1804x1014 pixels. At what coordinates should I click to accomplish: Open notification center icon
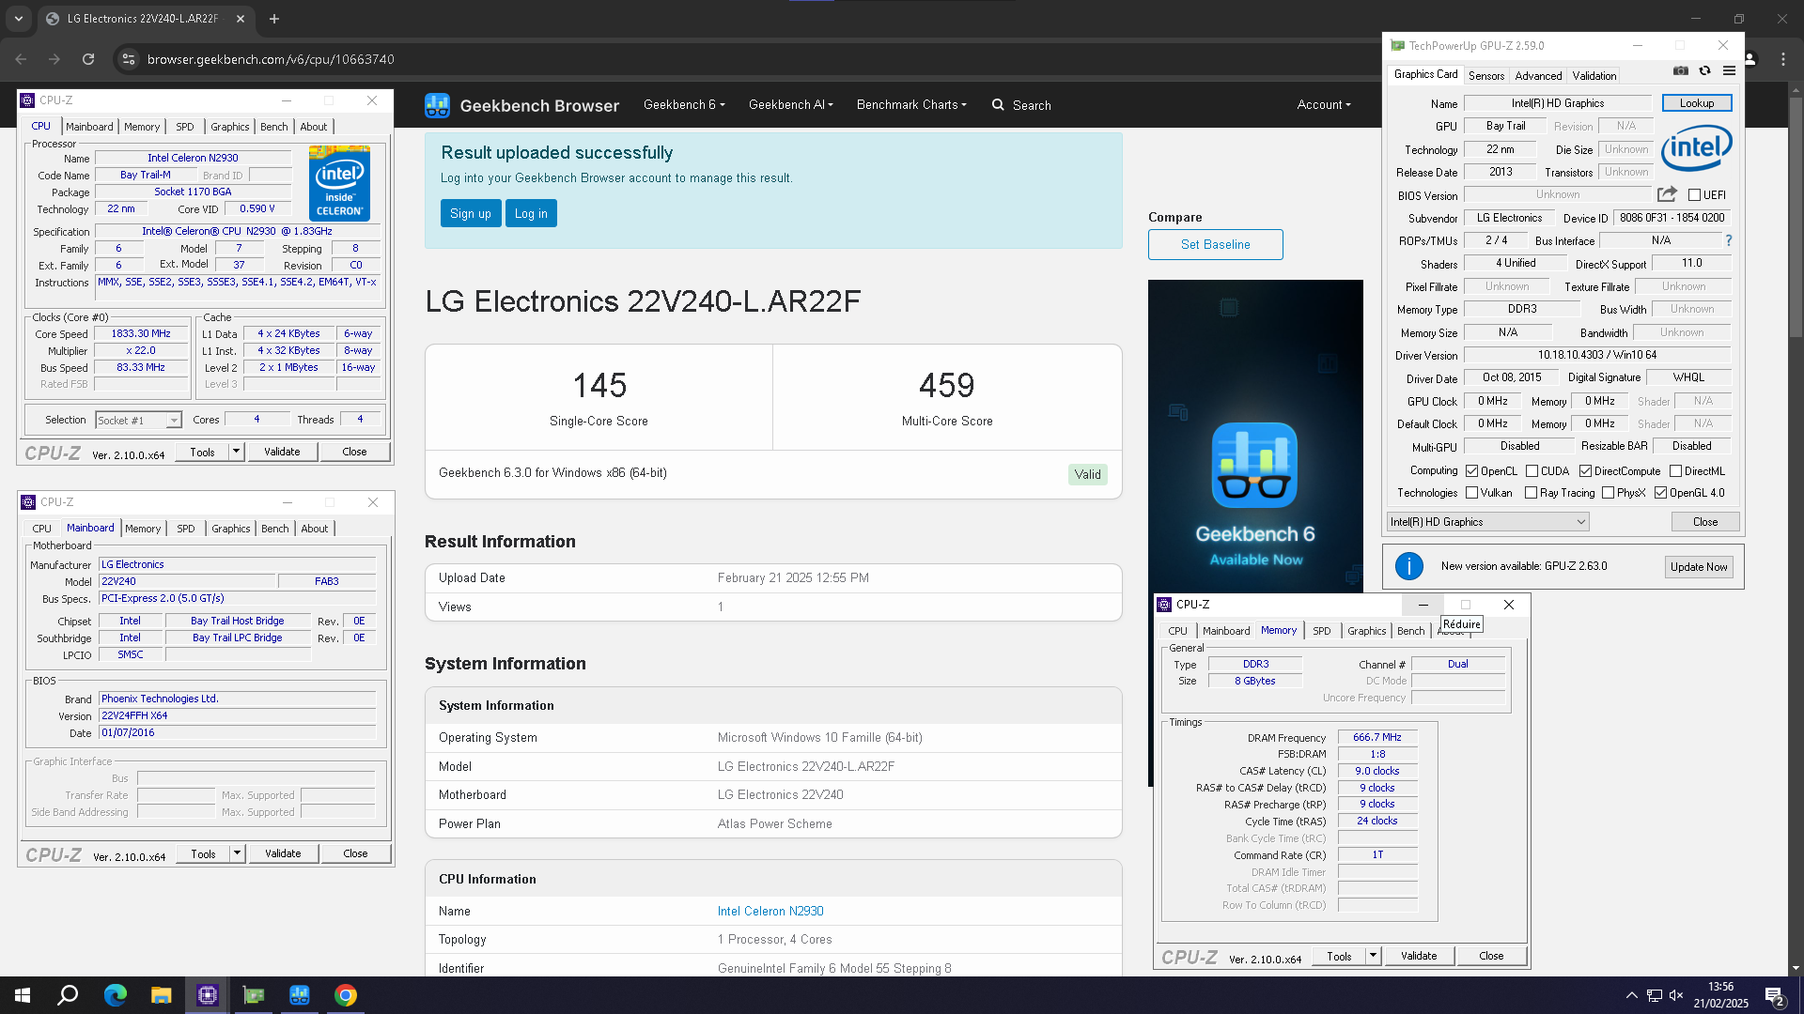(x=1775, y=996)
